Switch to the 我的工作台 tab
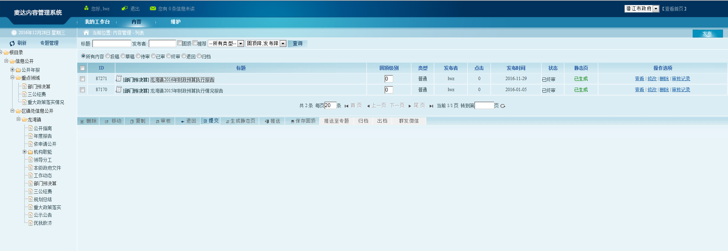The height and width of the screenshot is (251, 728). [97, 22]
